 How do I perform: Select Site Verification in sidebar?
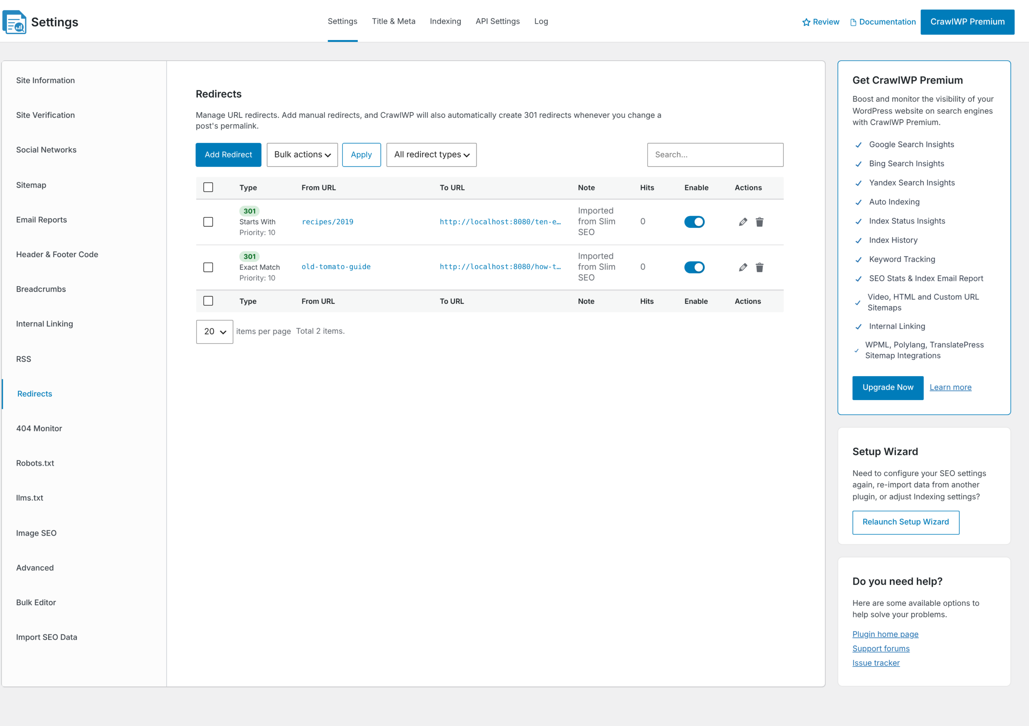click(x=45, y=115)
